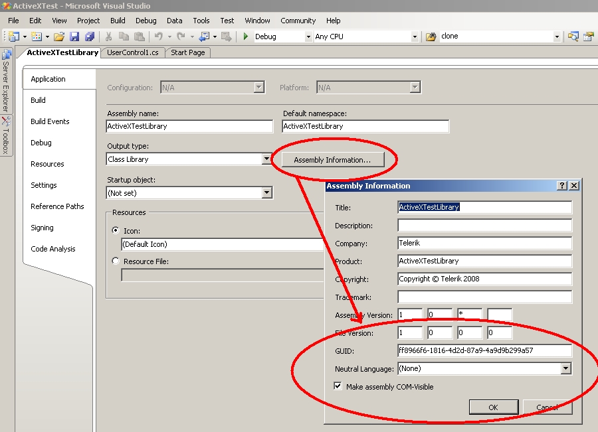
Task: Click Cancel in Assembly Information dialog
Action: pos(548,407)
